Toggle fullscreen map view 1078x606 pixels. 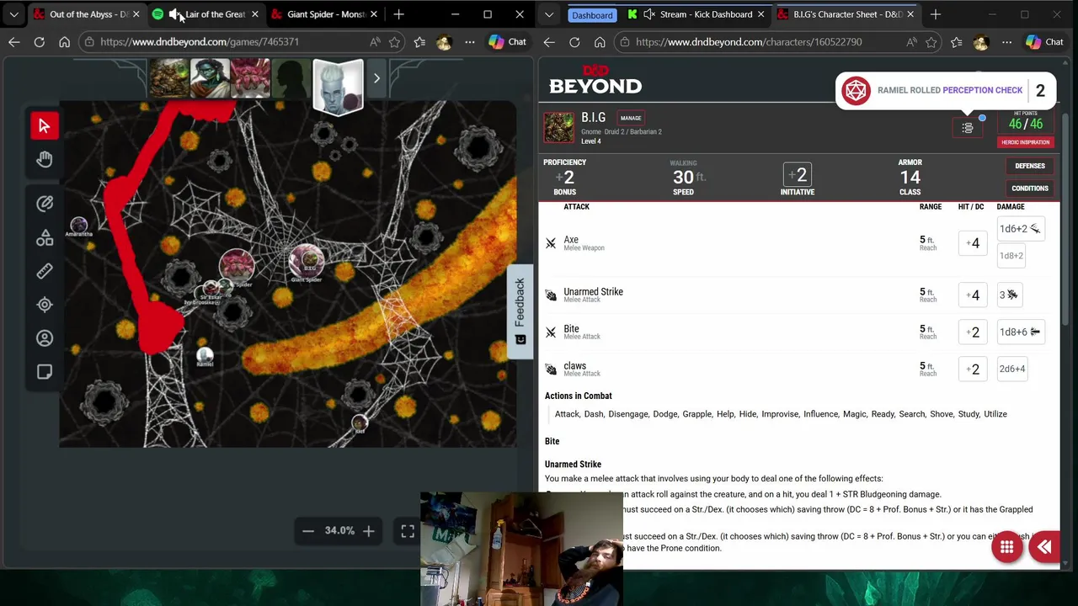(408, 530)
